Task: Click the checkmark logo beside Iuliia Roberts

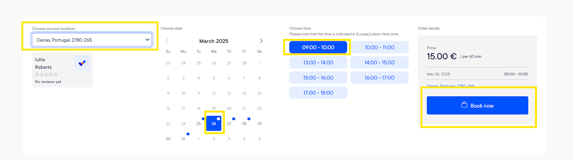Action: (x=82, y=63)
